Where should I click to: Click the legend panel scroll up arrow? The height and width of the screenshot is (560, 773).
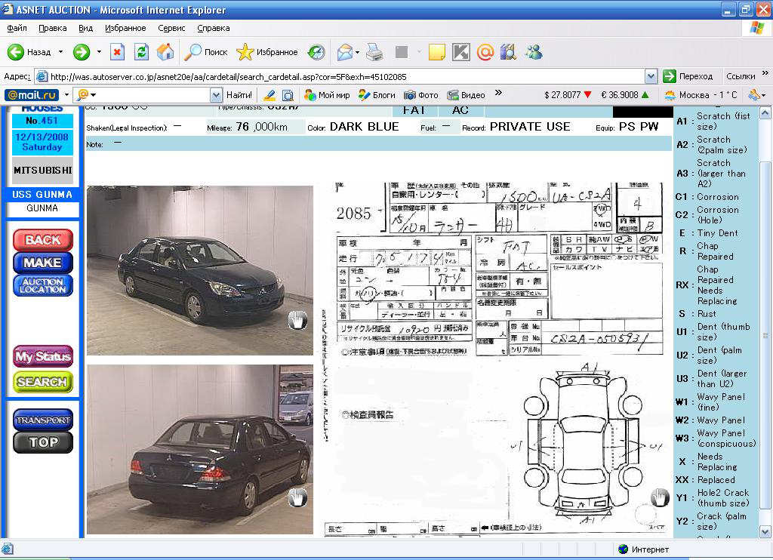[765, 114]
